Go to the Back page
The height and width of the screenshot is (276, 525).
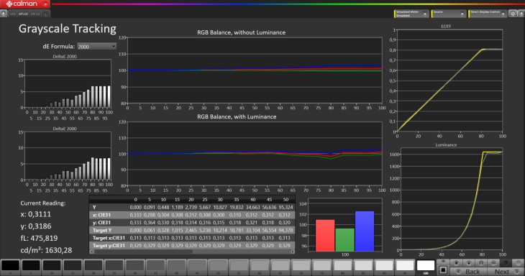(468, 271)
